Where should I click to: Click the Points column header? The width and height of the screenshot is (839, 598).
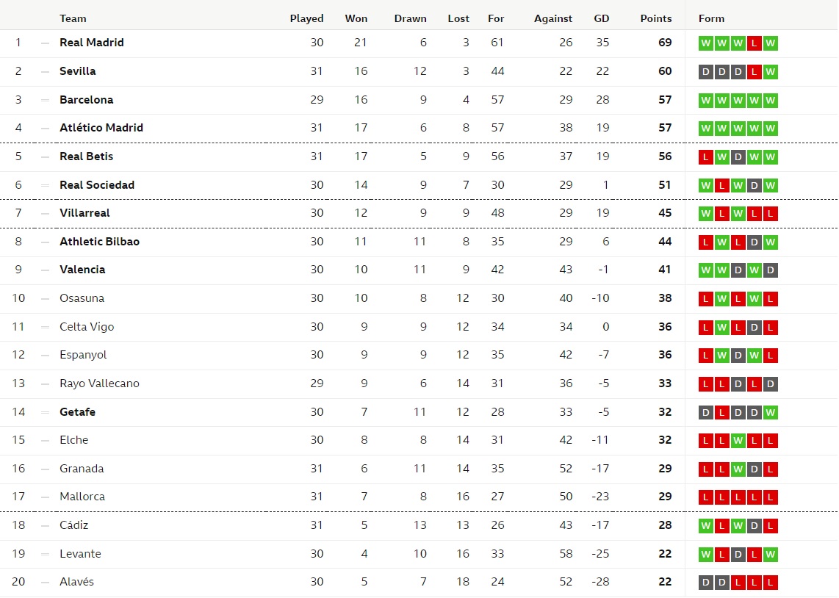655,18
